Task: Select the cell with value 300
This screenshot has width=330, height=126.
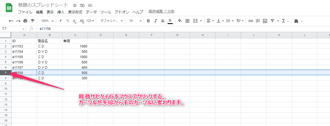Action: (75, 78)
